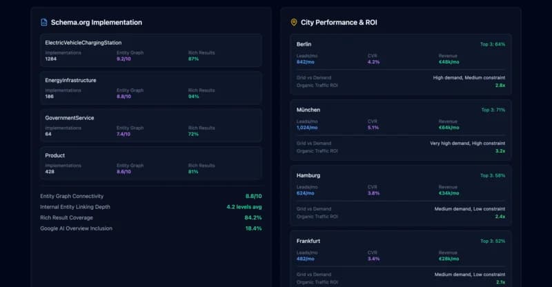
Task: Click the Product schema card title
Action: (55, 155)
